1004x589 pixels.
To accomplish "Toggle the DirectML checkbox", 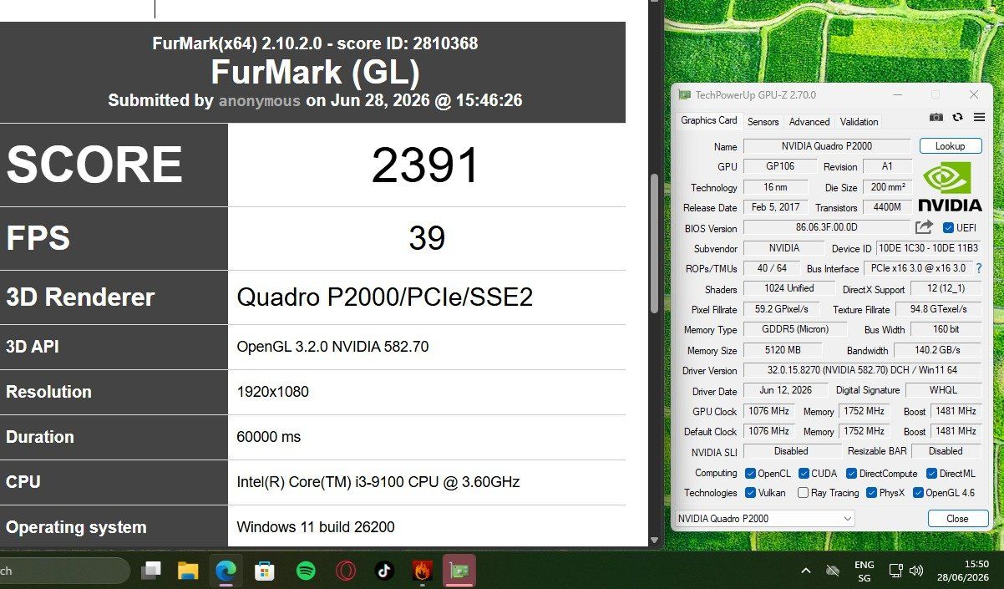I will point(932,474).
